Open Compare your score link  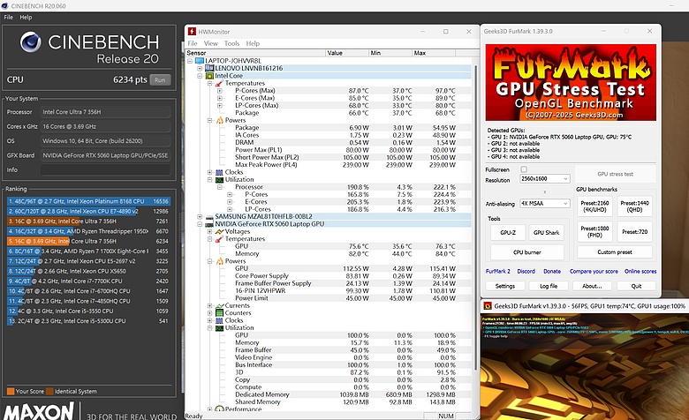point(594,271)
